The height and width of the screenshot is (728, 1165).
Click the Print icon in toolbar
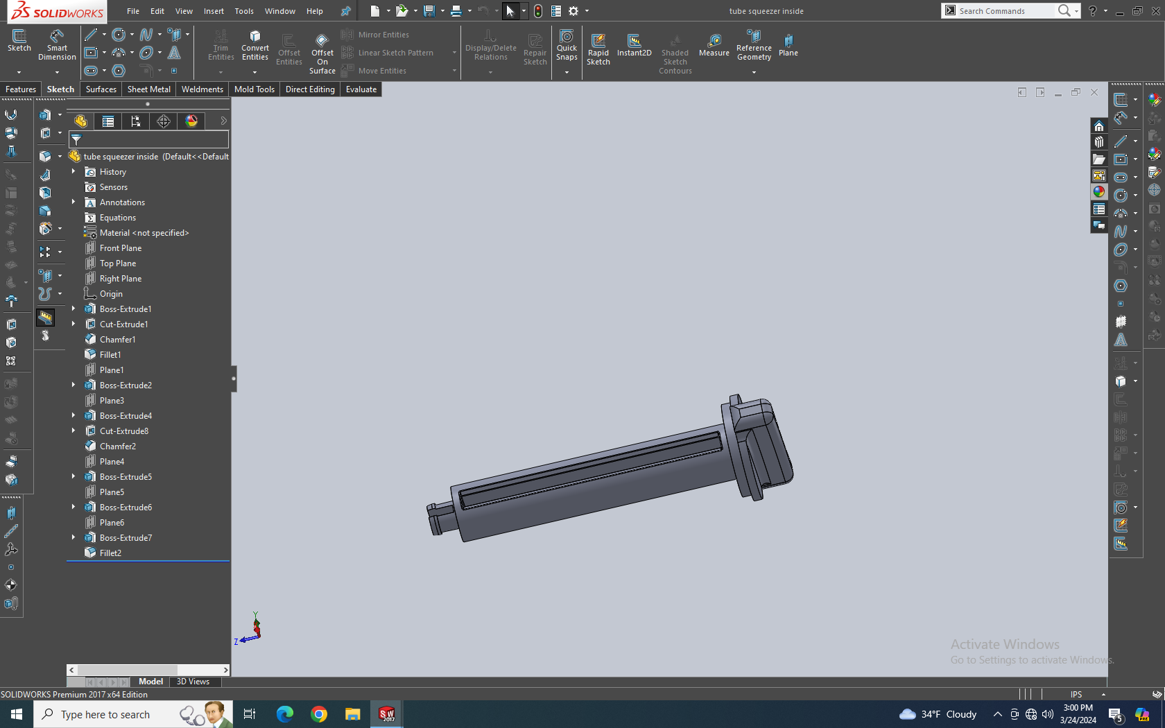click(456, 11)
